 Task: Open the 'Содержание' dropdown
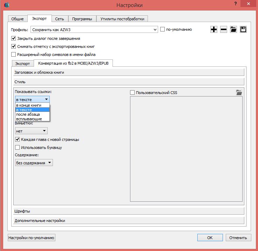click(x=34, y=163)
